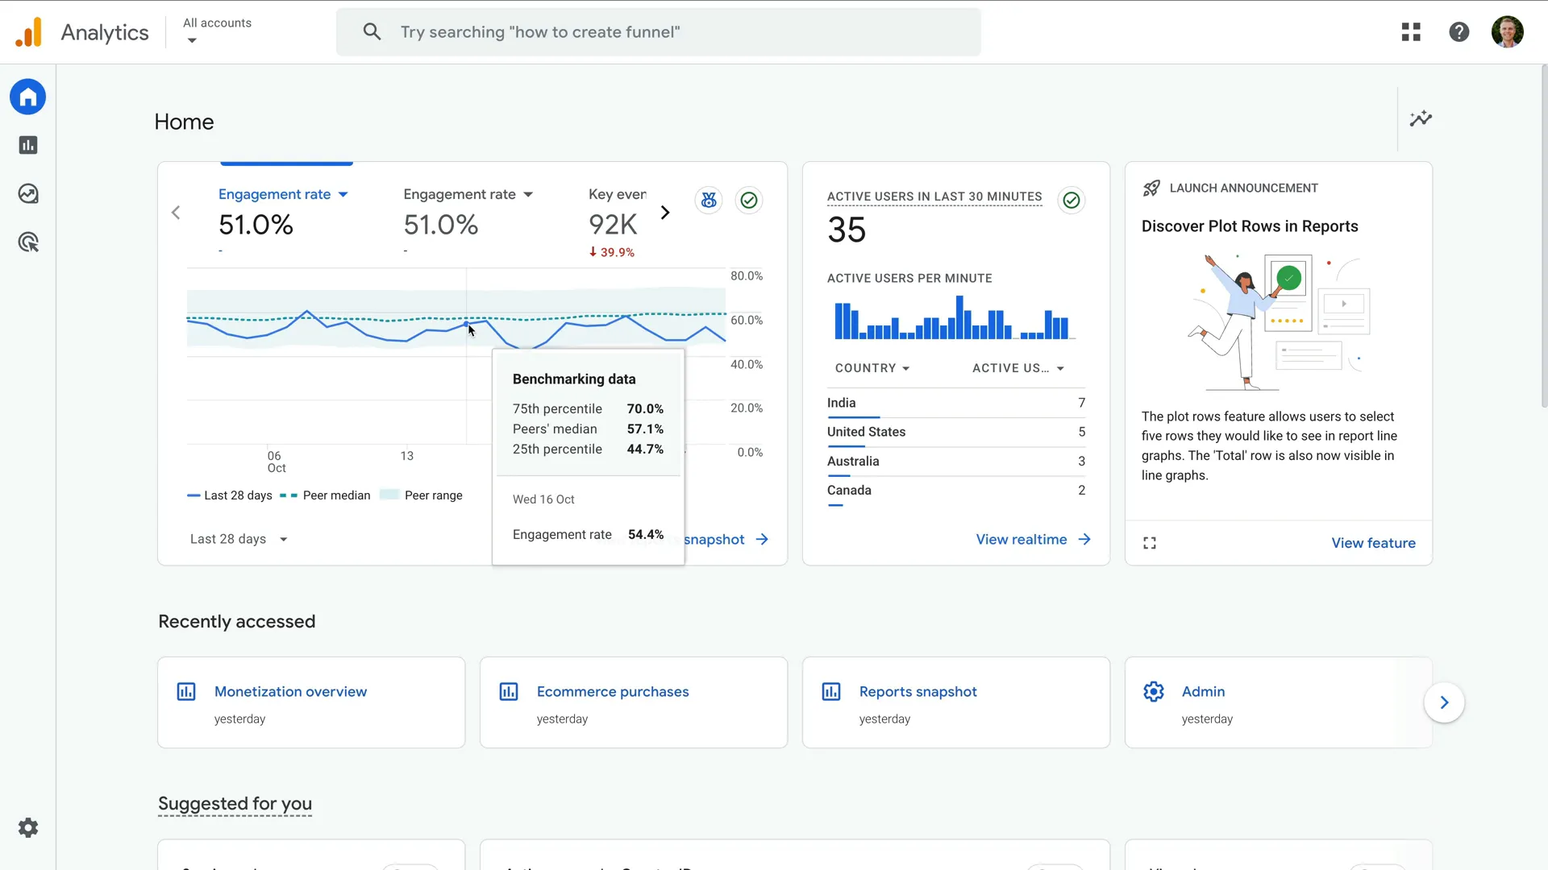Open the Explore section in the sidebar
The image size is (1548, 870).
pos(27,193)
